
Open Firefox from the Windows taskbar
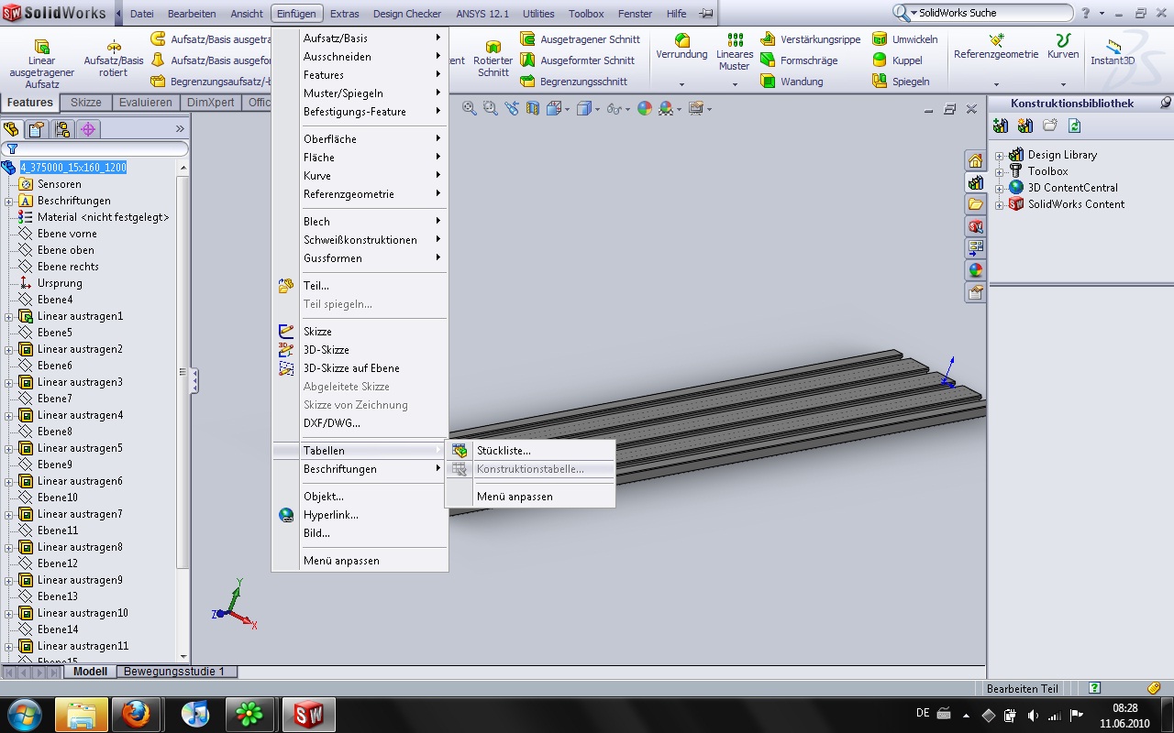point(137,713)
